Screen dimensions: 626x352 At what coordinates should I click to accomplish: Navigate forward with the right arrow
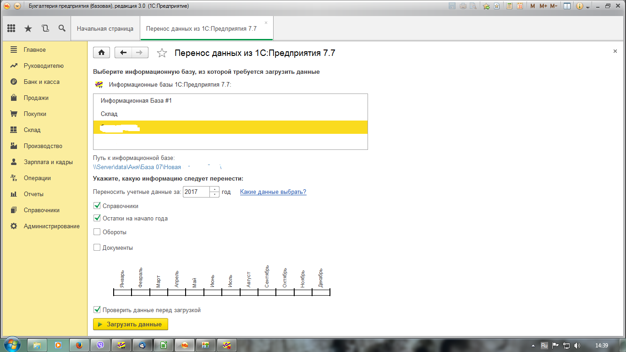[x=140, y=52]
